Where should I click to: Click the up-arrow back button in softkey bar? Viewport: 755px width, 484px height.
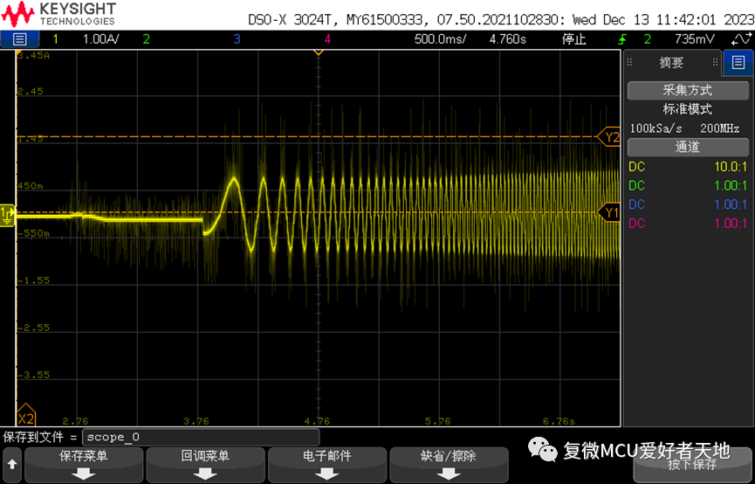click(11, 465)
